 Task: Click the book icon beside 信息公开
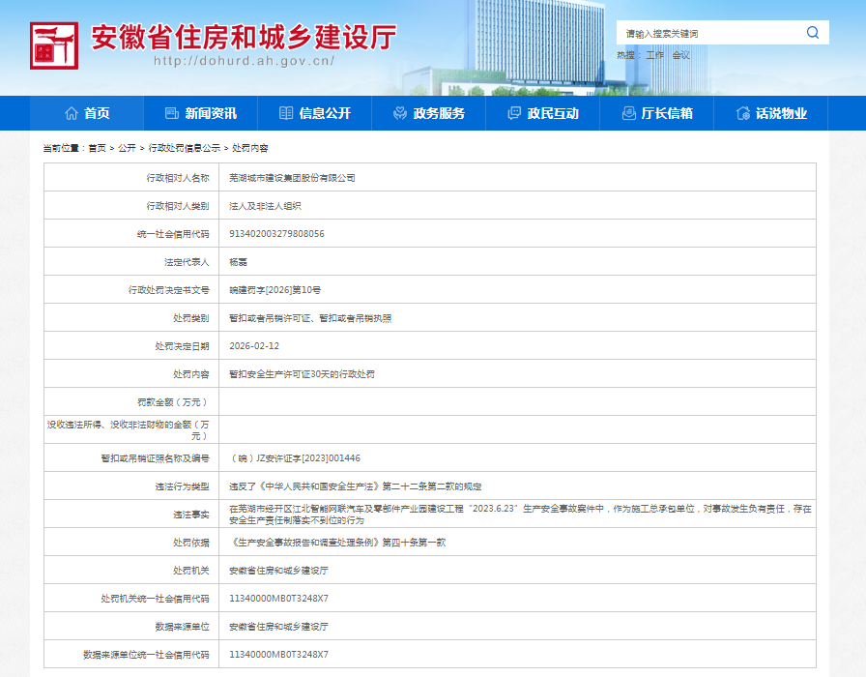(x=286, y=113)
